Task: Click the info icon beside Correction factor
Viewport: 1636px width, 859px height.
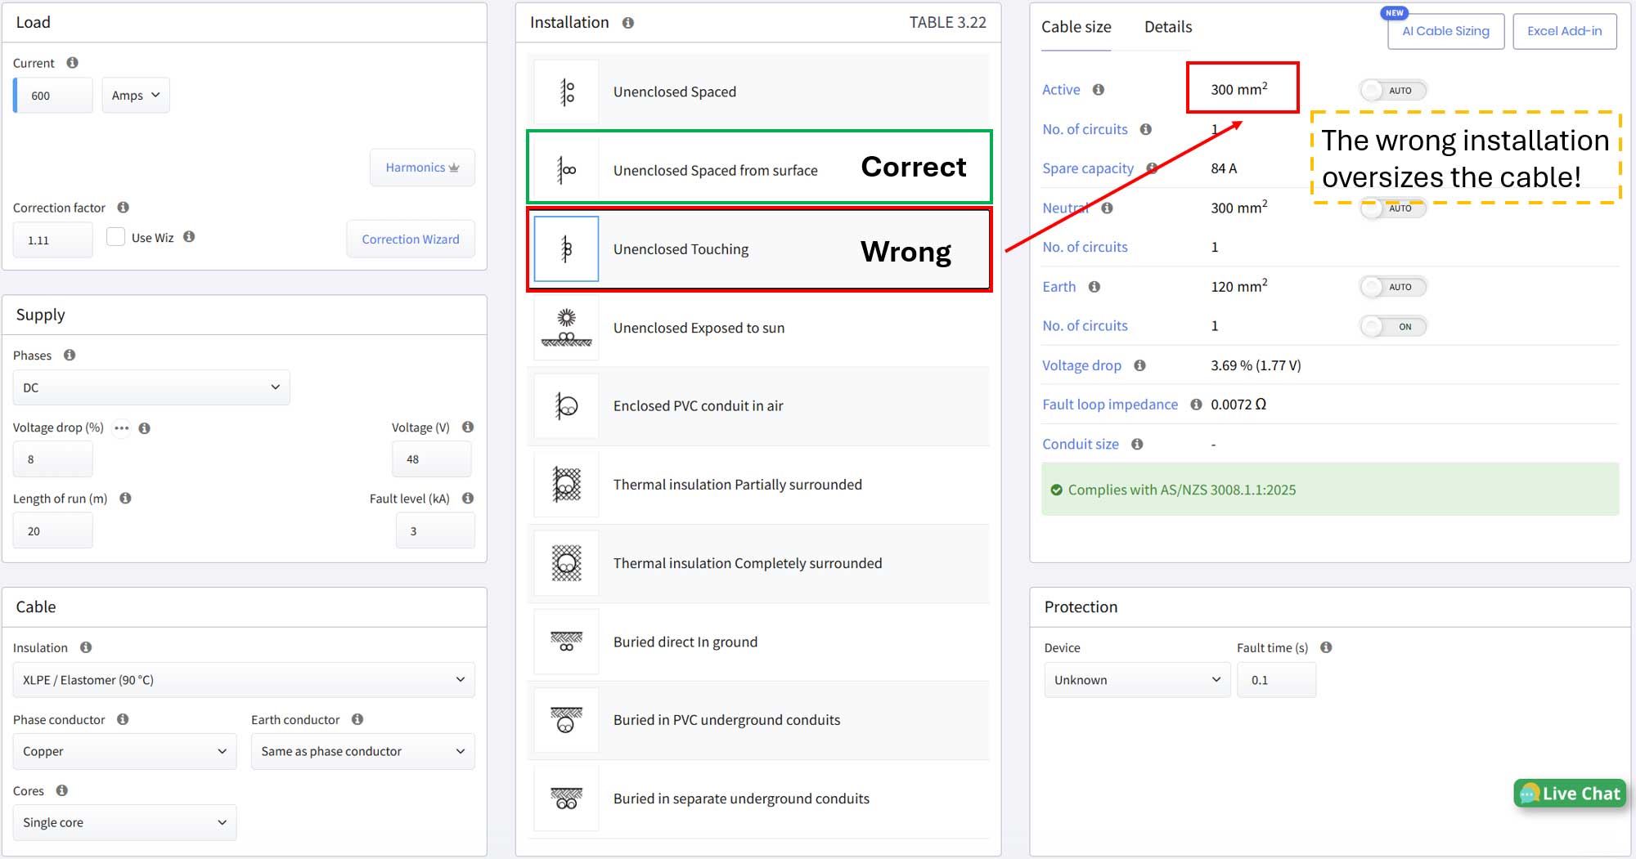Action: click(123, 208)
